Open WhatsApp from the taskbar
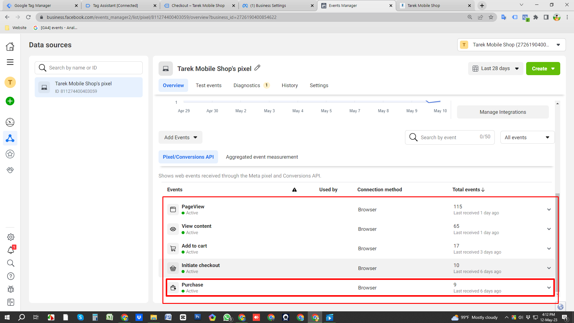The image size is (574, 323). pyautogui.click(x=227, y=317)
